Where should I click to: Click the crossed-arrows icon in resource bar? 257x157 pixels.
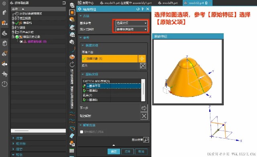pos(4,74)
